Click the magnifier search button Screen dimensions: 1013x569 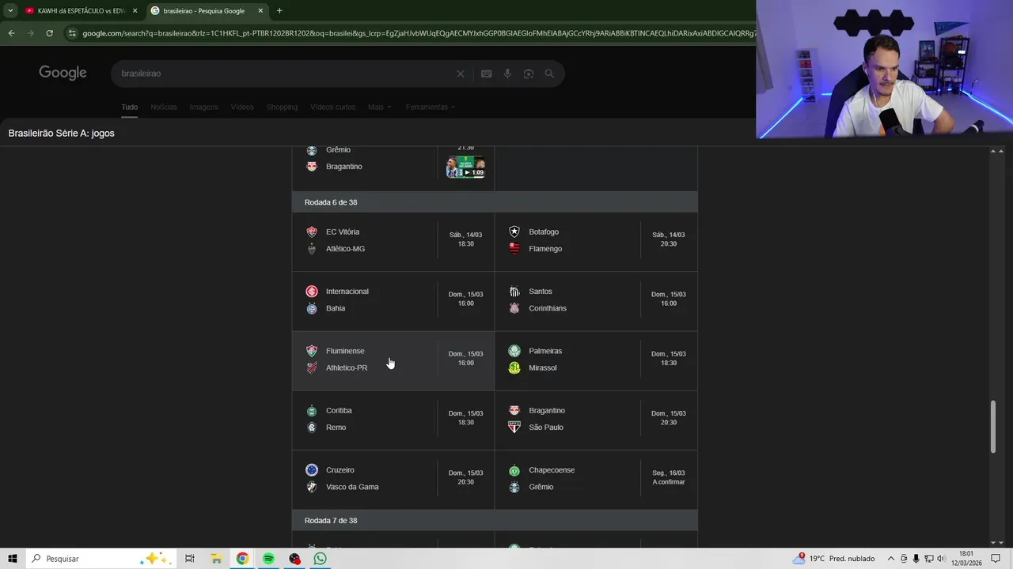tap(549, 73)
